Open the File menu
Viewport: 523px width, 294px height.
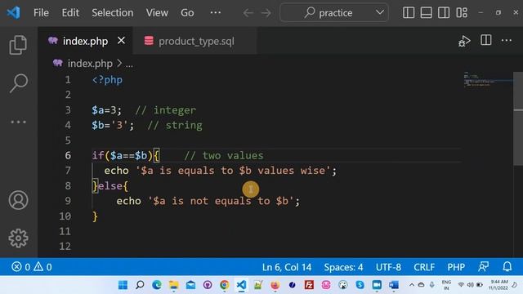point(41,13)
